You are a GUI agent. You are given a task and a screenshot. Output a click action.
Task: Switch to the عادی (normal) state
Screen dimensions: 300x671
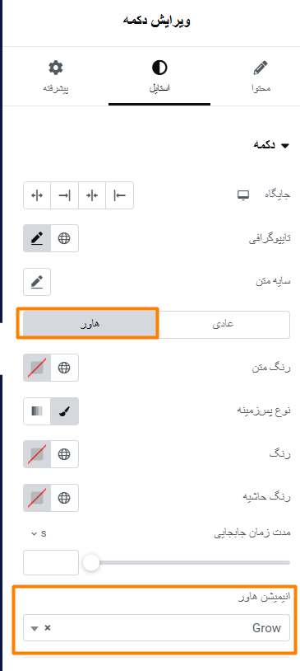pyautogui.click(x=224, y=324)
